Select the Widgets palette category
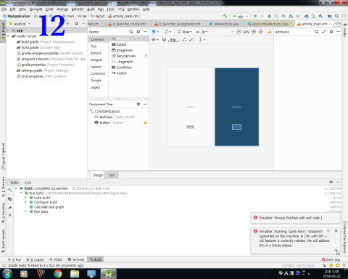The image size is (348, 279). [x=96, y=60]
